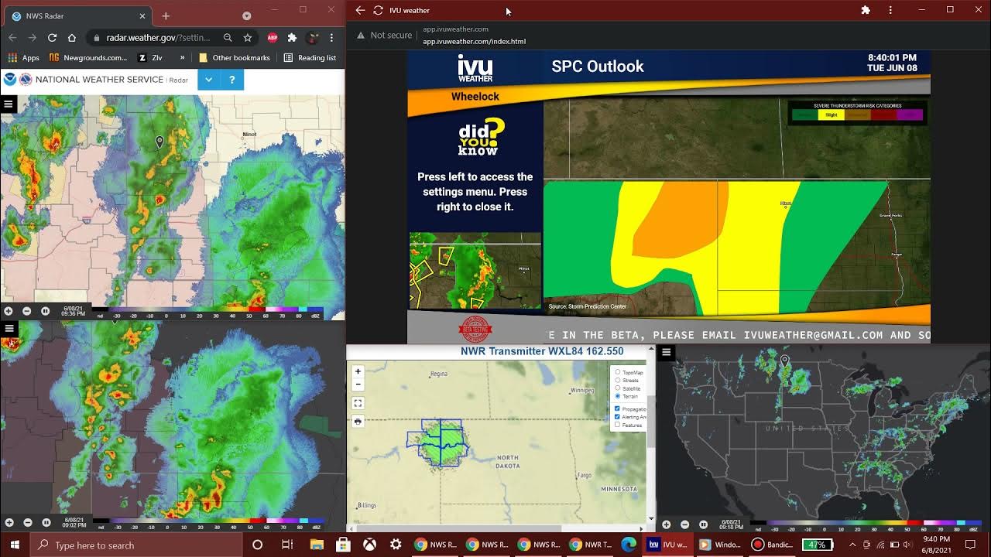Open a new Chrome tab
The height and width of the screenshot is (557, 991).
coord(166,15)
